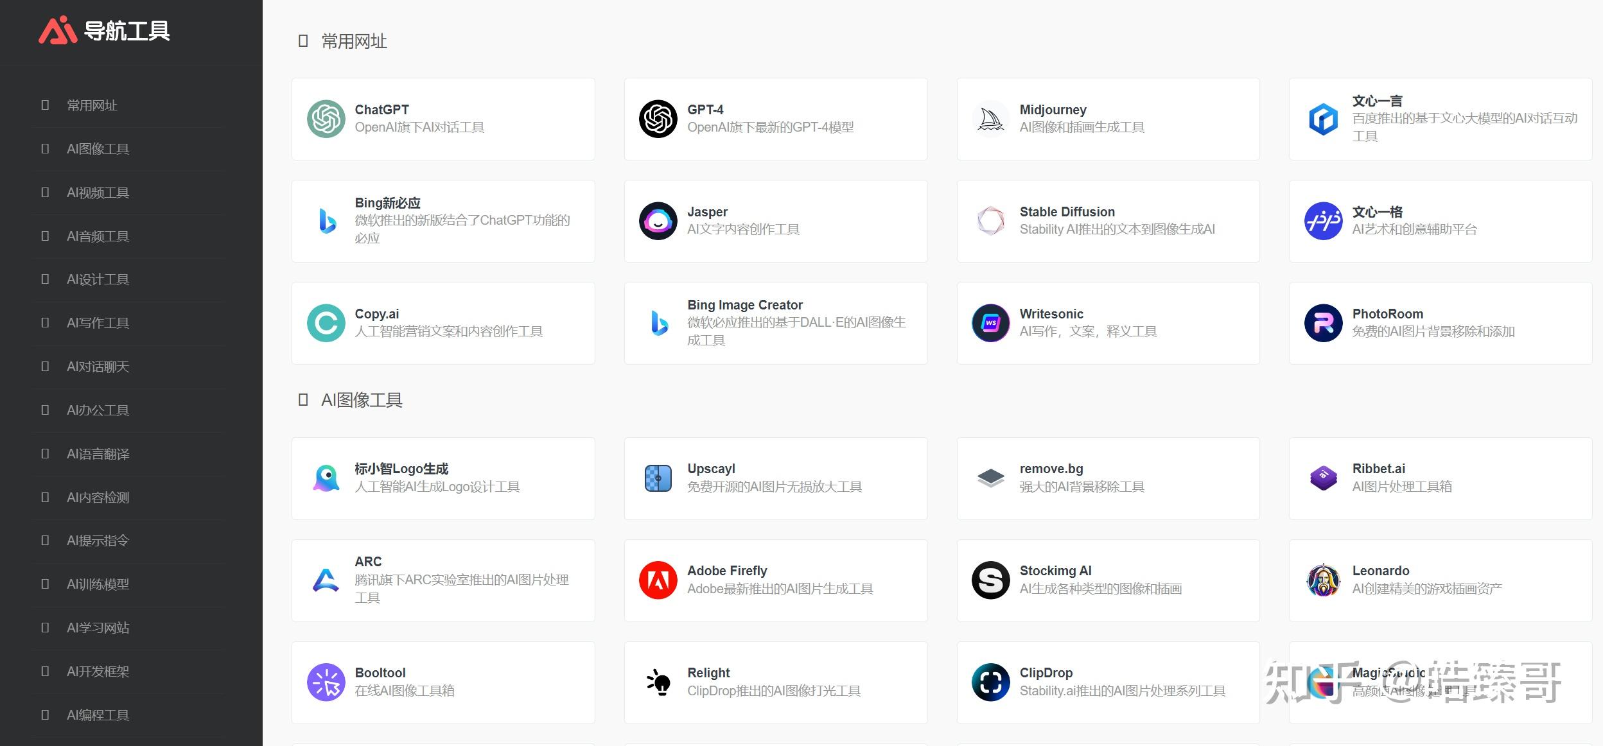1603x746 pixels.
Task: Click the Copy.ai teal C icon
Action: 326,323
